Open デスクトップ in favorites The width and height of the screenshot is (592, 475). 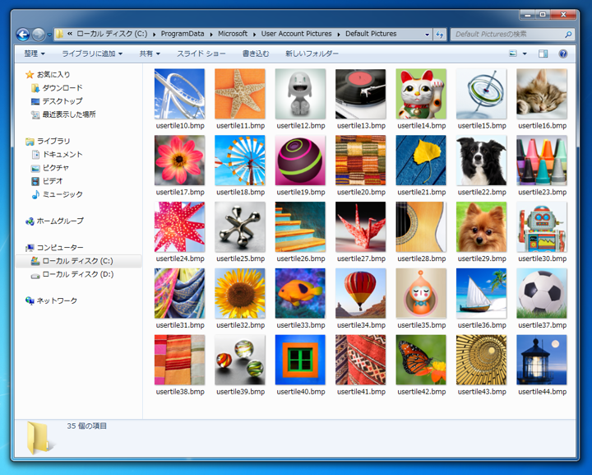pos(57,101)
